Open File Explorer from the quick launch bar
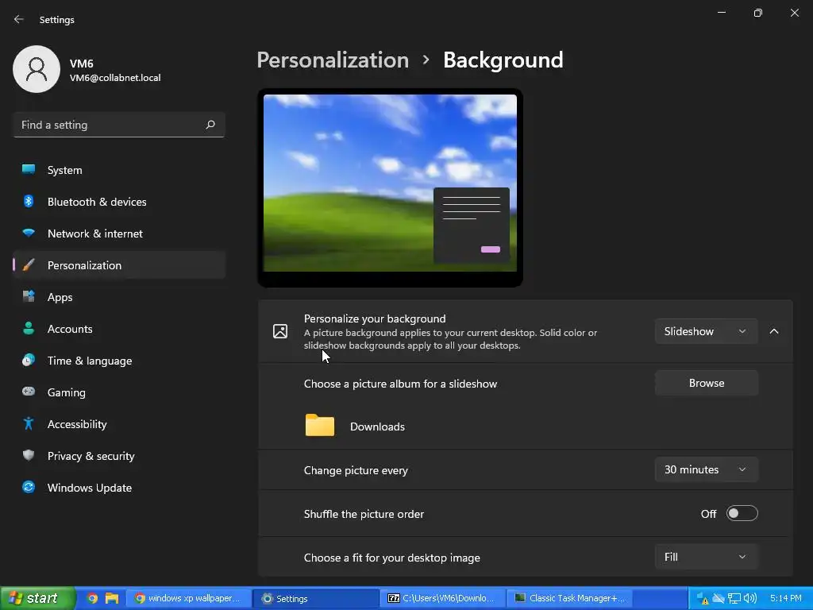Viewport: 813px width, 610px height. point(111,598)
